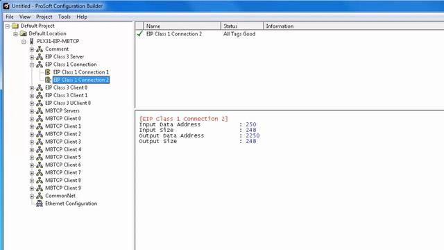Select the MBTCP Client 5 label
444x250 pixels.
point(63,157)
